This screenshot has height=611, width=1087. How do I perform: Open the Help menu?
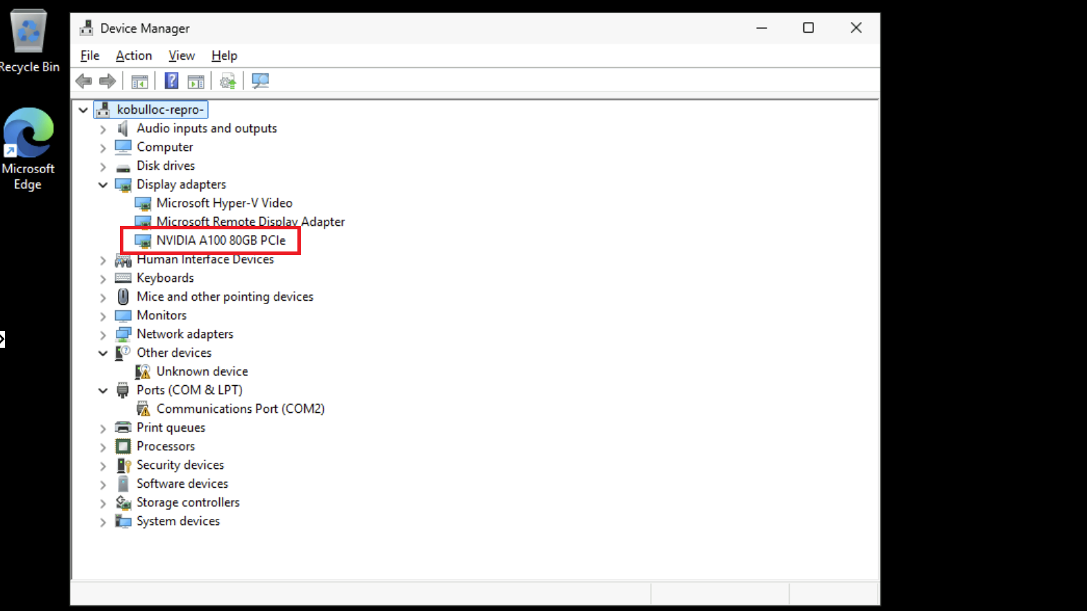coord(224,55)
